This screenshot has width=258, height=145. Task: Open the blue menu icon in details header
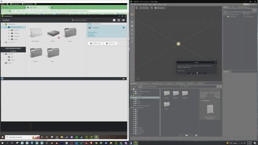point(124,28)
